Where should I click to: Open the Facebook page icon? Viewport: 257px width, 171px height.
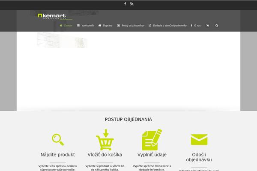[x=125, y=4]
